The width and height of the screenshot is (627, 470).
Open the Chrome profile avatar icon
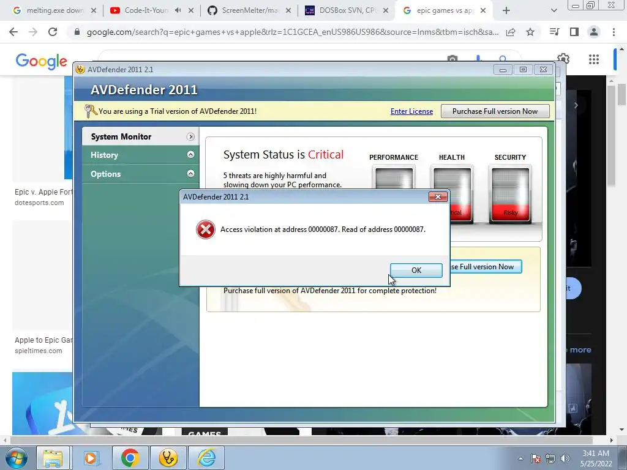[x=594, y=32]
